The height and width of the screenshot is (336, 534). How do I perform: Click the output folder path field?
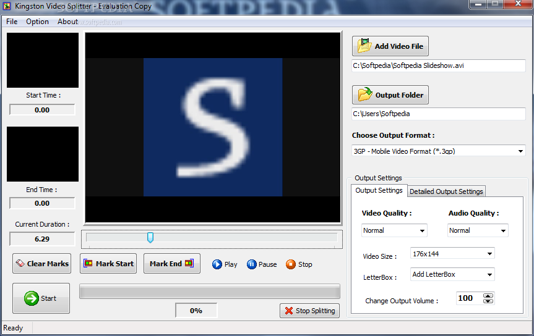click(438, 114)
